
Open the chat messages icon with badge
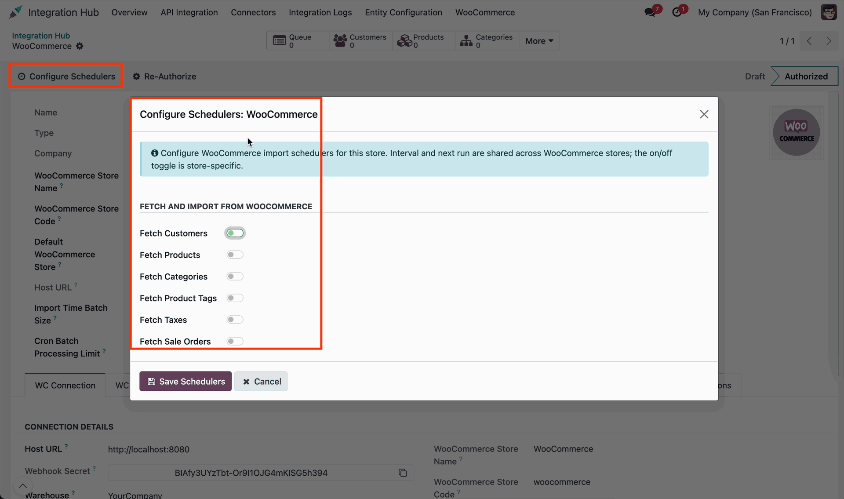[651, 12]
